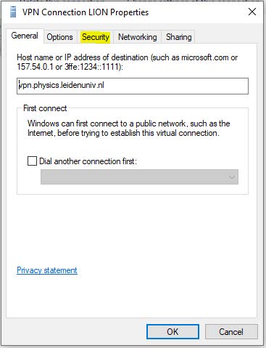Select the Sharing tab

tap(178, 37)
